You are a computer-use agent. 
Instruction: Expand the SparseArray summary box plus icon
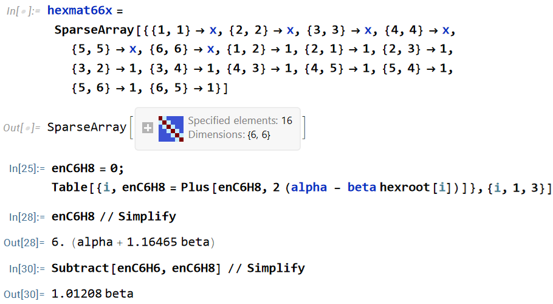pos(148,128)
